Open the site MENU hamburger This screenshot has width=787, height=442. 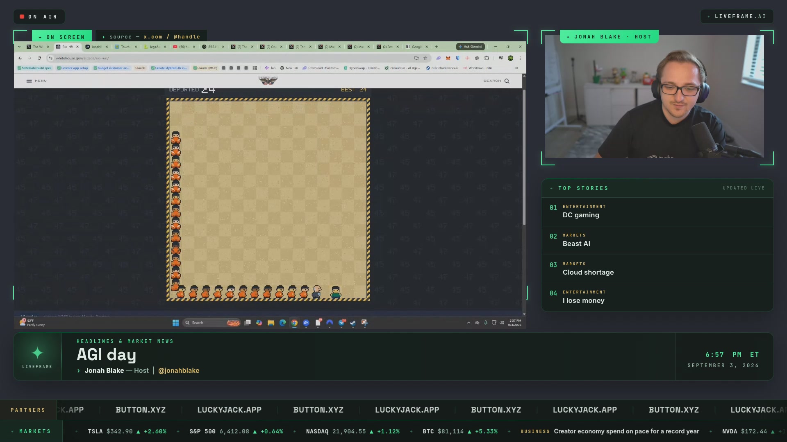click(x=36, y=81)
